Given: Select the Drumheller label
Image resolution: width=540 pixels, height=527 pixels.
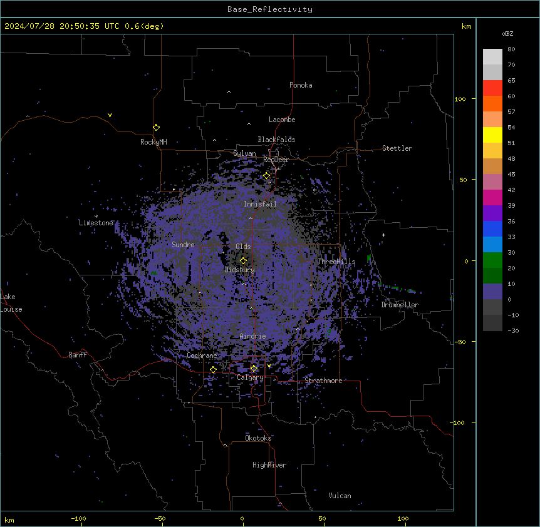Looking at the screenshot, I should [x=400, y=305].
